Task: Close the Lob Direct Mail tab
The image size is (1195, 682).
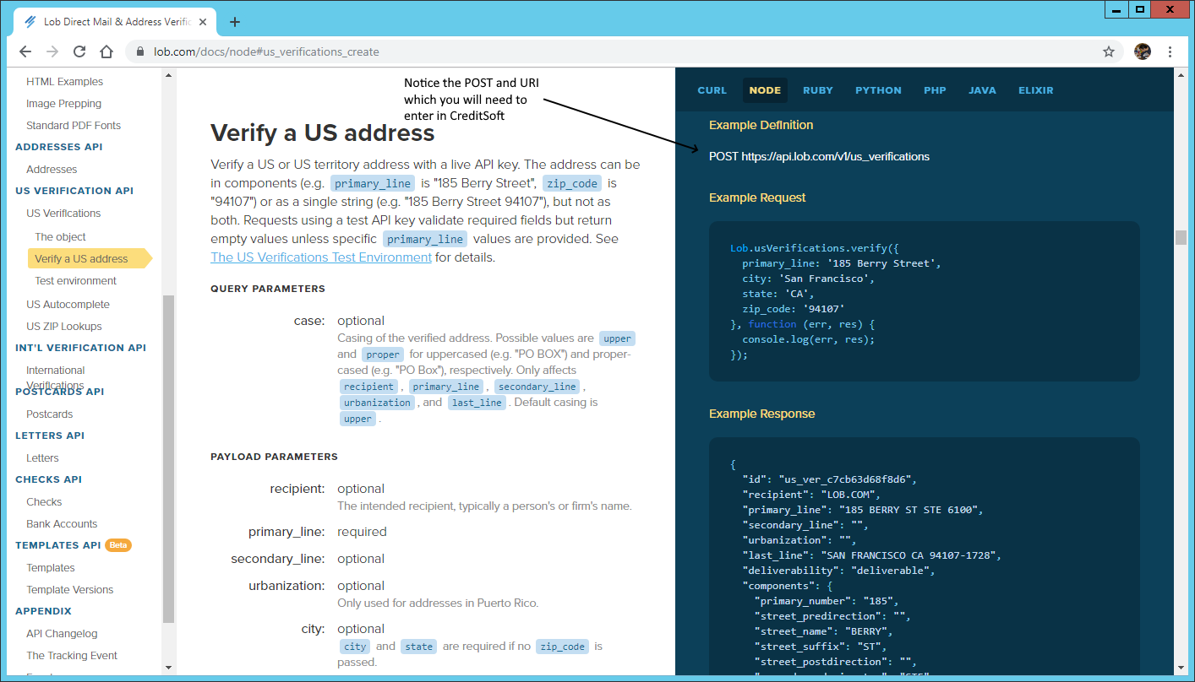Action: pyautogui.click(x=201, y=22)
